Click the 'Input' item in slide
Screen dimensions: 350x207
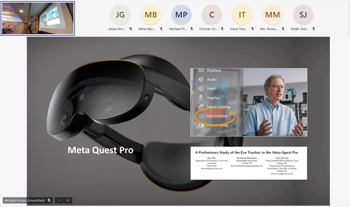tap(212, 88)
